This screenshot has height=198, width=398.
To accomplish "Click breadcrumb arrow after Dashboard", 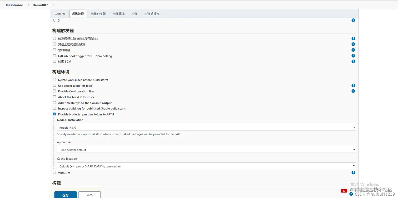I will pyautogui.click(x=29, y=5).
